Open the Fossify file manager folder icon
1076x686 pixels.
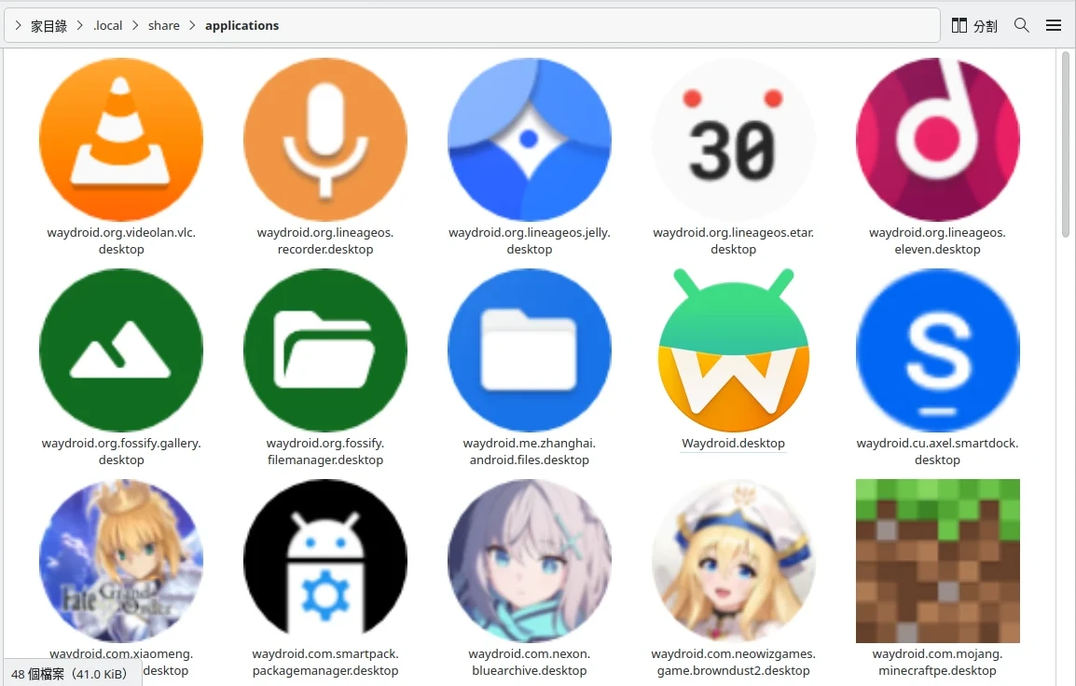pyautogui.click(x=325, y=350)
